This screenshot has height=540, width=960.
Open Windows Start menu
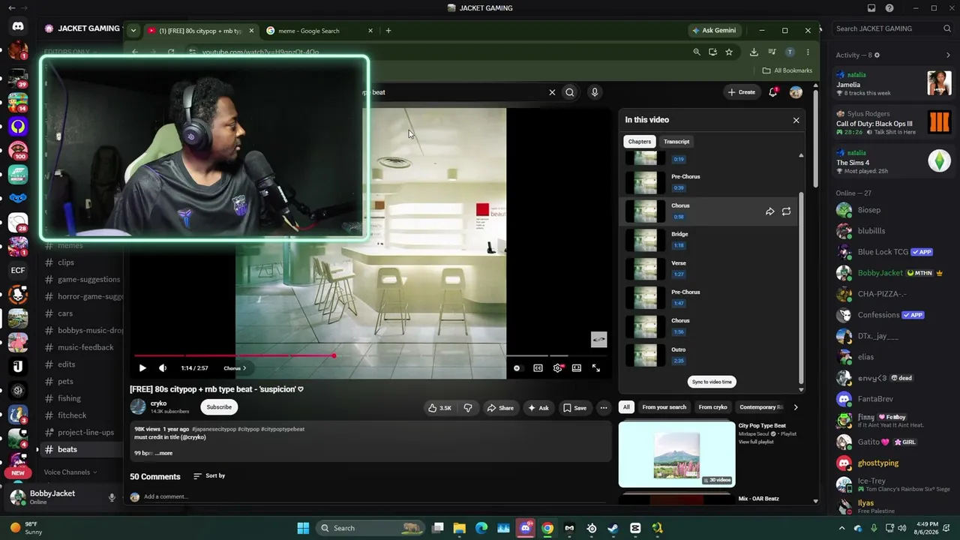(303, 528)
